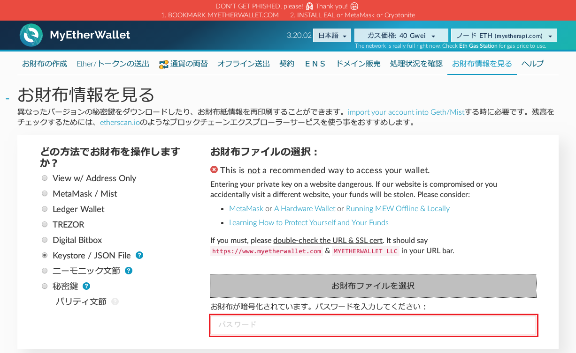Follow MYETHERWALLET.COM bookmark link in banner
This screenshot has width=576, height=353.
244,15
